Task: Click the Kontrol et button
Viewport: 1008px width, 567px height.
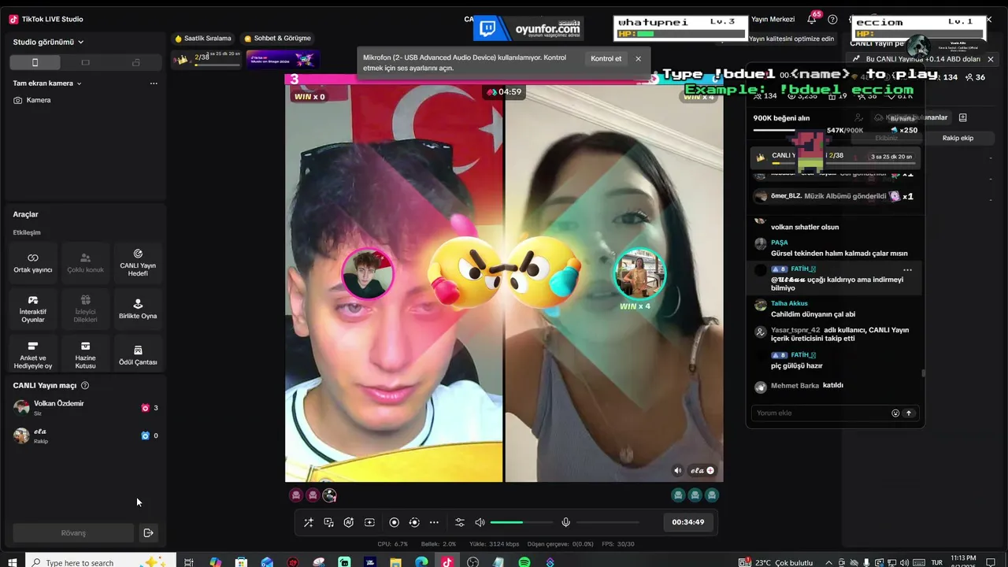Action: pos(606,59)
